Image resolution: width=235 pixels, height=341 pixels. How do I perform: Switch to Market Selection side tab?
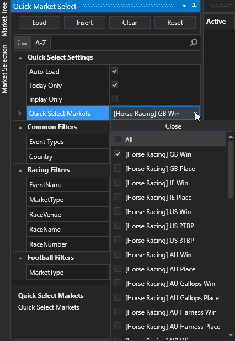point(4,69)
